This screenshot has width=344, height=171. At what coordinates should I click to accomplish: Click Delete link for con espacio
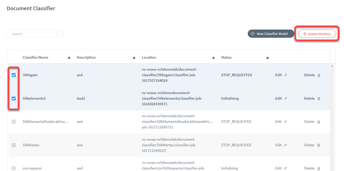[309, 168]
